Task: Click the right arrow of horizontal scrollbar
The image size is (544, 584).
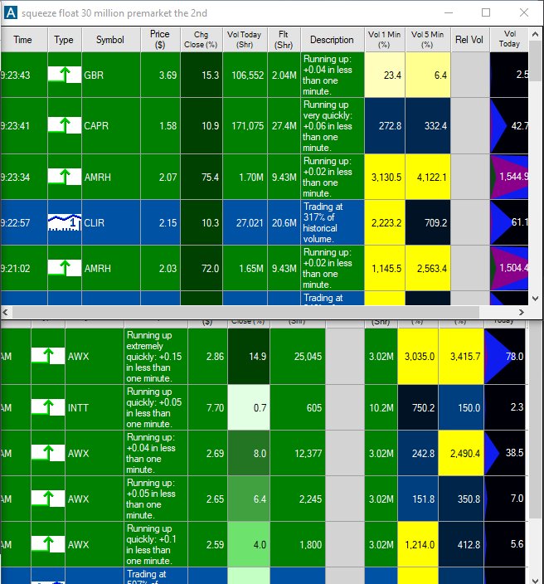Action: click(x=522, y=312)
